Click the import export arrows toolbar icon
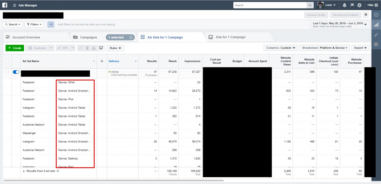This screenshot has height=184, width=381. coord(101,48)
